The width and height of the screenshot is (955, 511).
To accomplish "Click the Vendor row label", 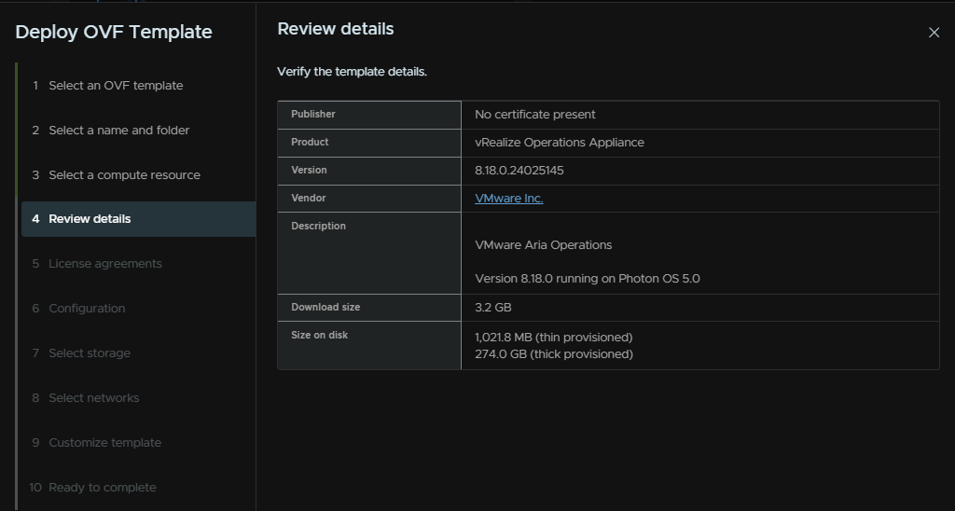I will click(x=308, y=198).
